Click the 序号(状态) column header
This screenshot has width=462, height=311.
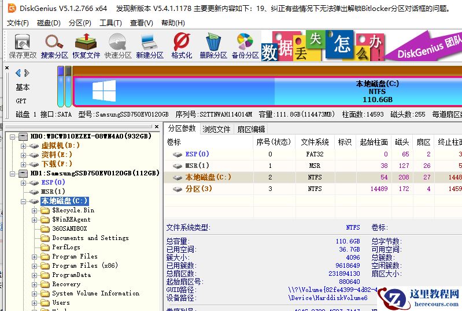(274, 143)
